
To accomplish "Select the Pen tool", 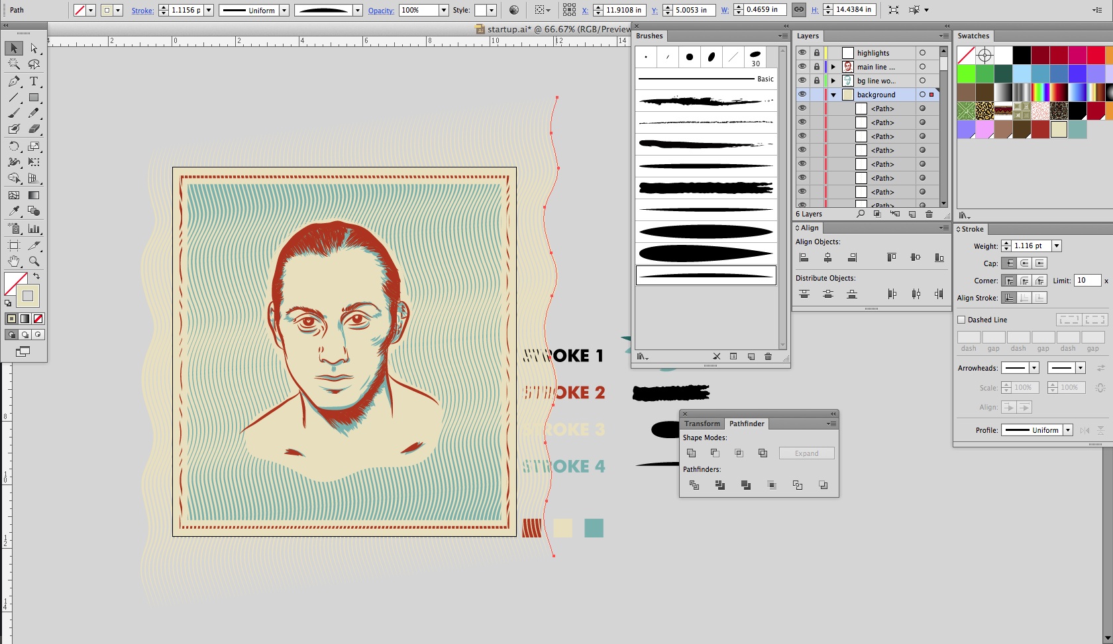I will [13, 81].
